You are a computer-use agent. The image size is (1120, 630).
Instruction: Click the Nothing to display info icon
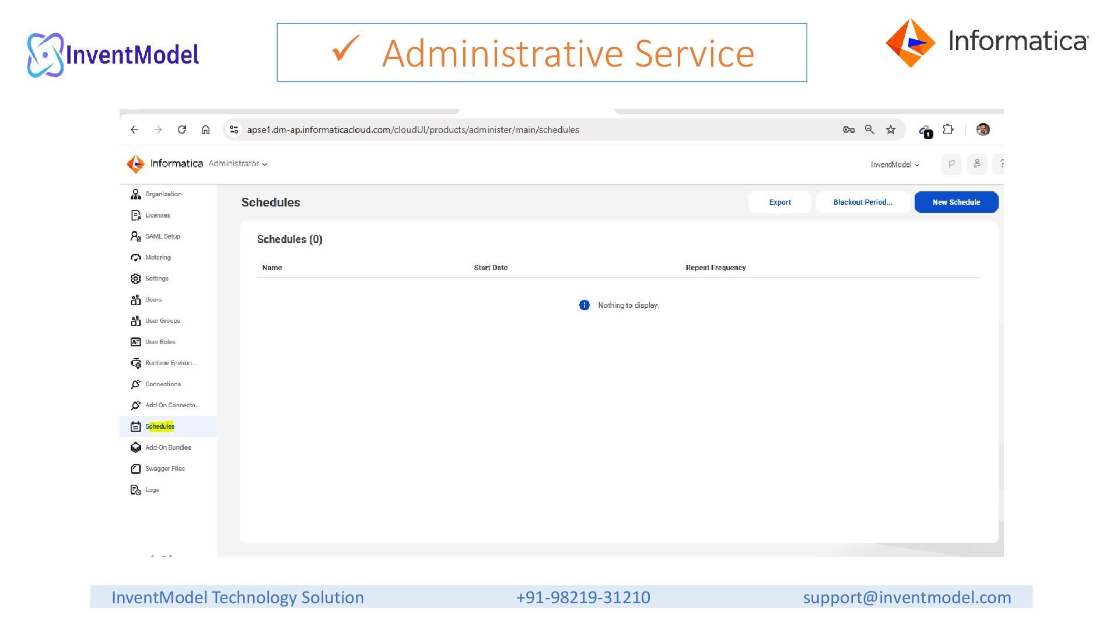[584, 305]
